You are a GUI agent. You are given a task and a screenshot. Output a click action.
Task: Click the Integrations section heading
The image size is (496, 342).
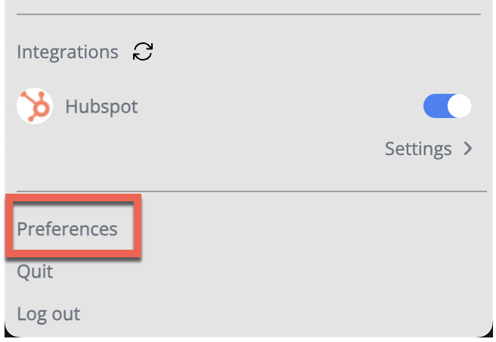tap(67, 52)
